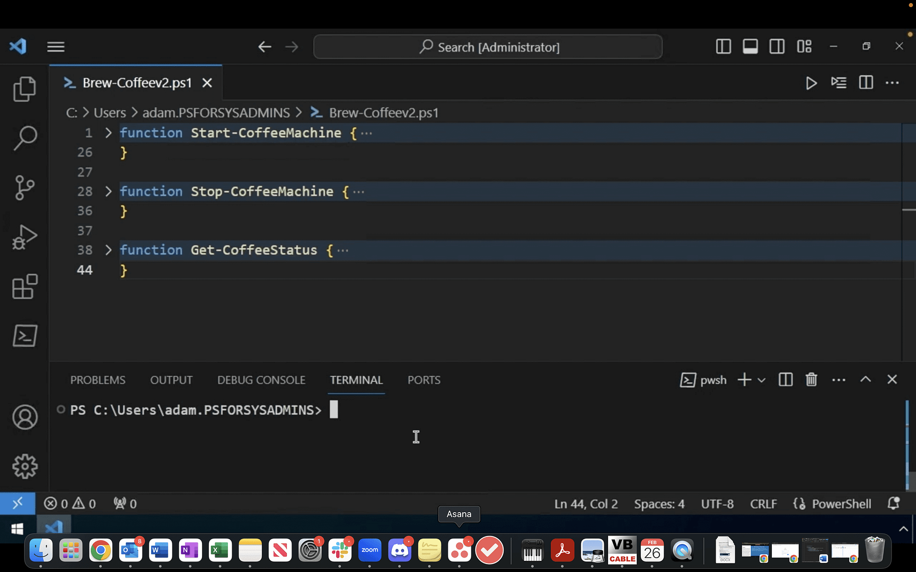Switch to the PORTS tab

pos(424,380)
